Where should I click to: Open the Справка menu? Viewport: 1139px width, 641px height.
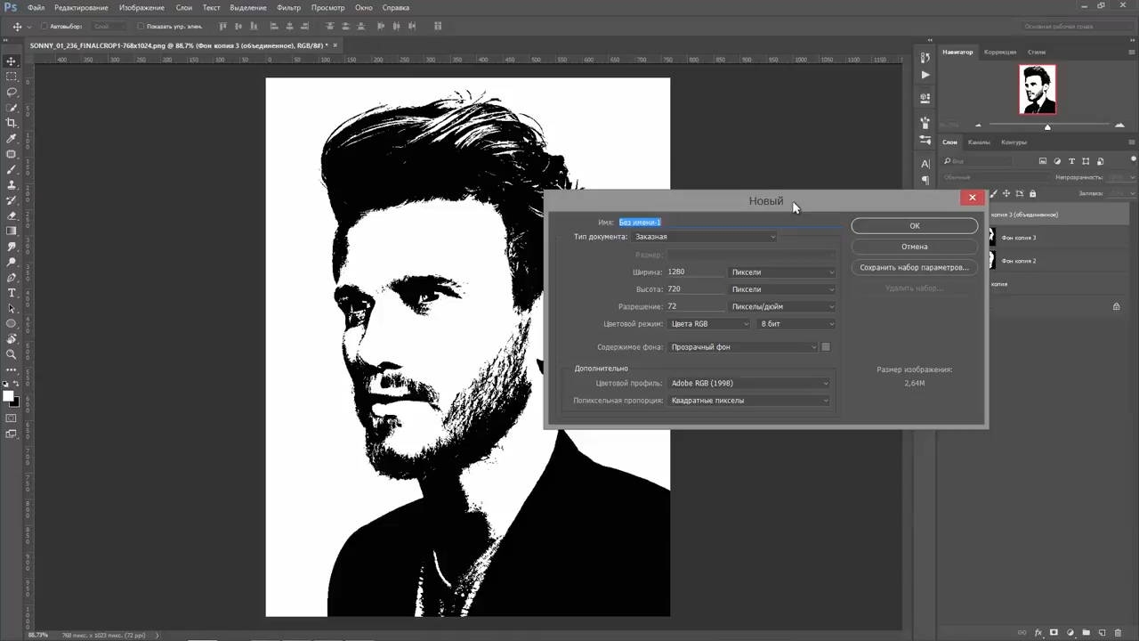[x=396, y=8]
